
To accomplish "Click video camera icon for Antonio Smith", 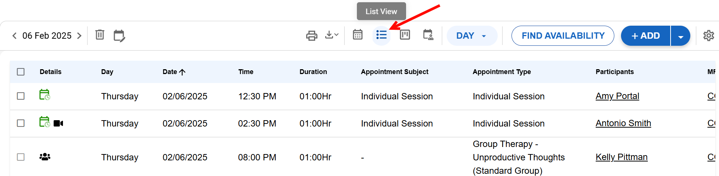I will (x=58, y=123).
